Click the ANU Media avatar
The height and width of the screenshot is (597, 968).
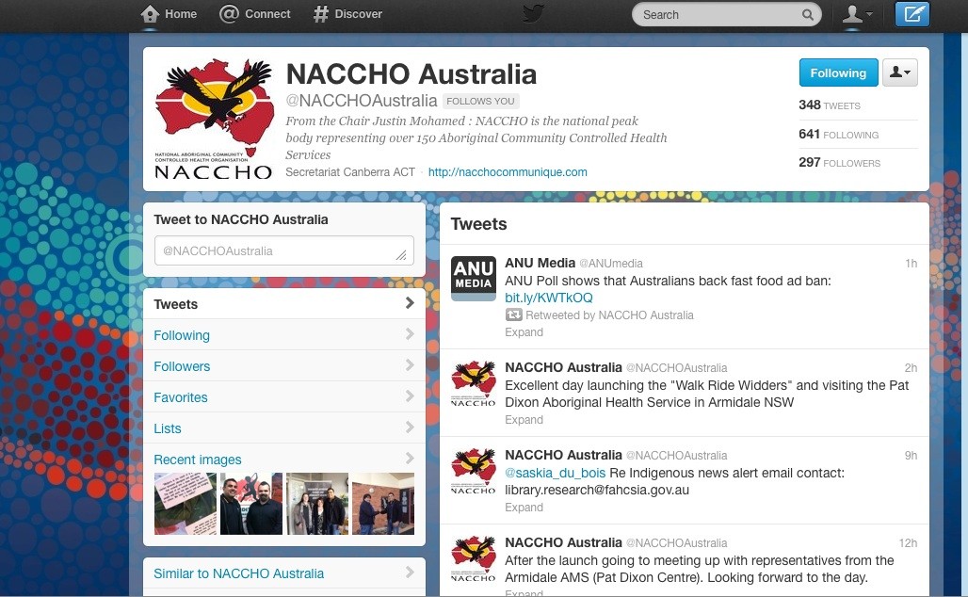pos(473,278)
